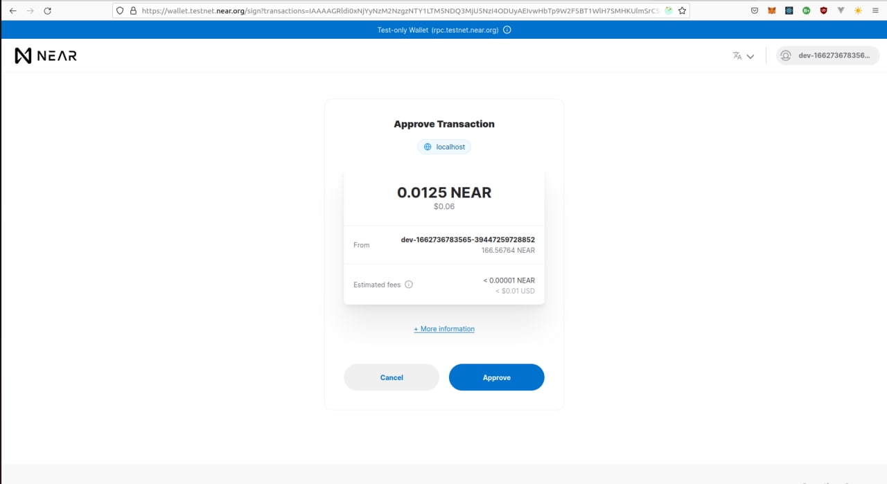
Task: Expand the More information link
Action: (444, 329)
